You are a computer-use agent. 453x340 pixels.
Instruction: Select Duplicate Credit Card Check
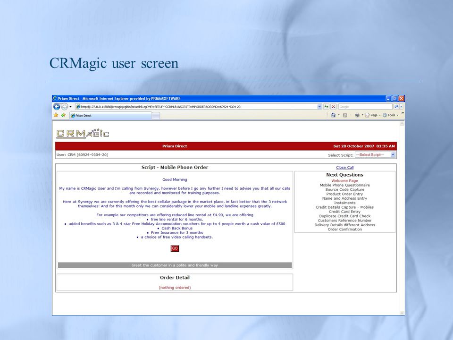click(x=344, y=216)
